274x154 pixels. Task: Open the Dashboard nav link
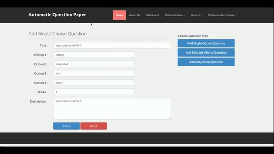point(152,15)
